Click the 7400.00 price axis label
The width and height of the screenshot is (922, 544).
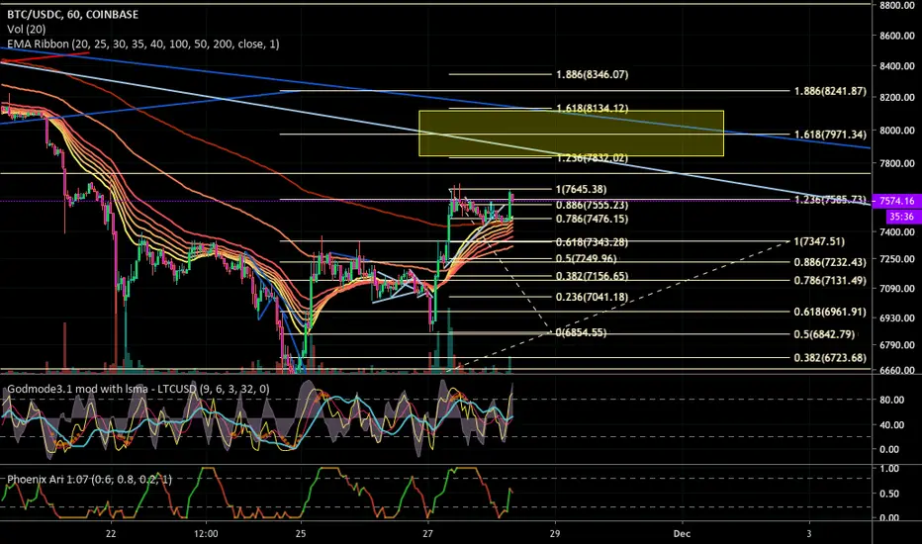point(897,232)
